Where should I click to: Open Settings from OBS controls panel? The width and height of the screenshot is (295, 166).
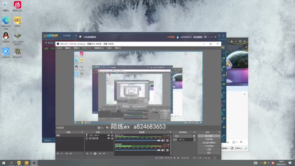tap(209, 149)
